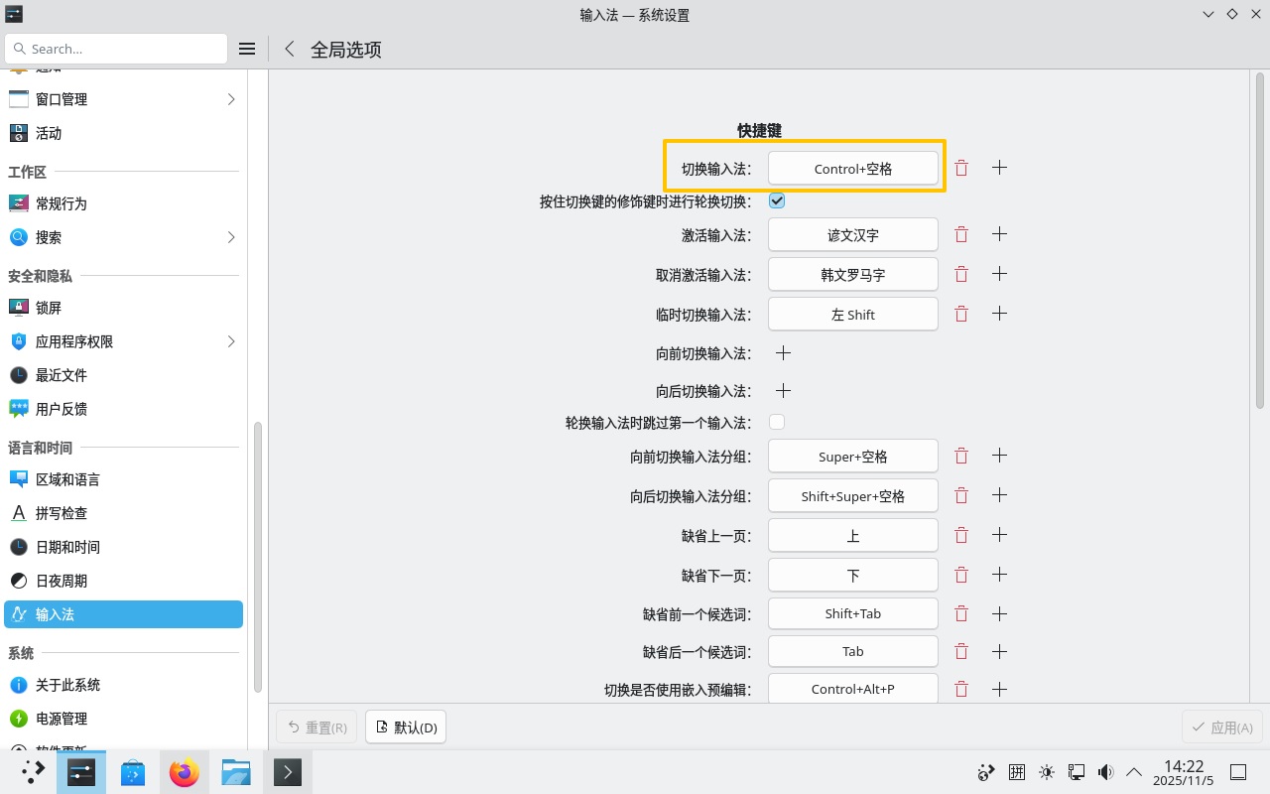Uncheck 按住切换键的修饰键时进行轮换切换
Screen dimensions: 1270x794
(x=777, y=200)
